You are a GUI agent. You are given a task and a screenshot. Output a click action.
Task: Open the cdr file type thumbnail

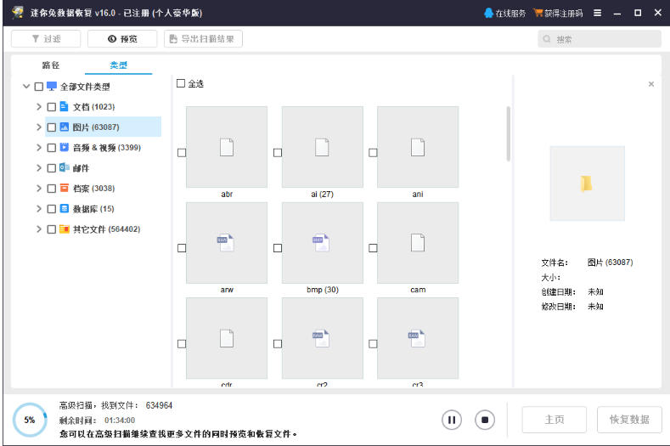(x=227, y=338)
